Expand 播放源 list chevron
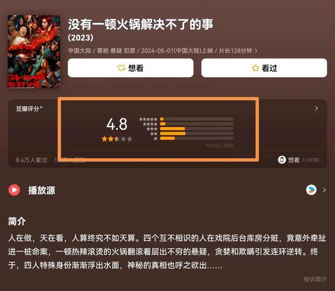The height and width of the screenshot is (291, 335). tap(325, 190)
